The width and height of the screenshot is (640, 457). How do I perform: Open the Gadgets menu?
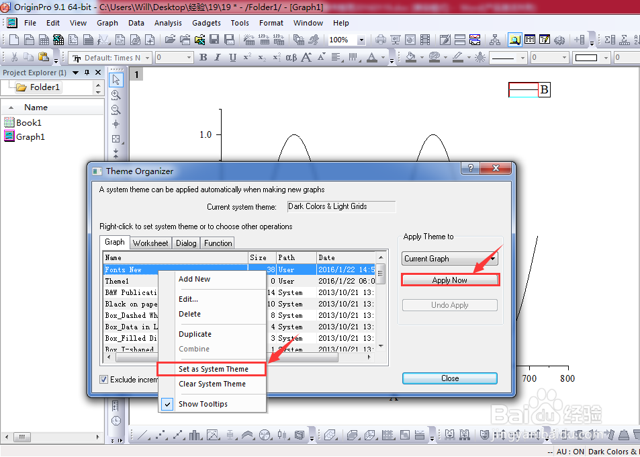click(206, 23)
